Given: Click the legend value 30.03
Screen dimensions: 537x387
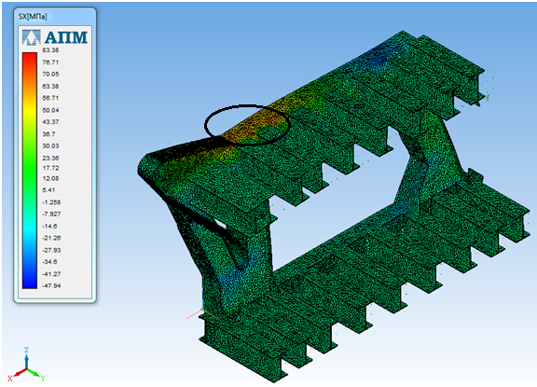Looking at the screenshot, I should [x=50, y=145].
